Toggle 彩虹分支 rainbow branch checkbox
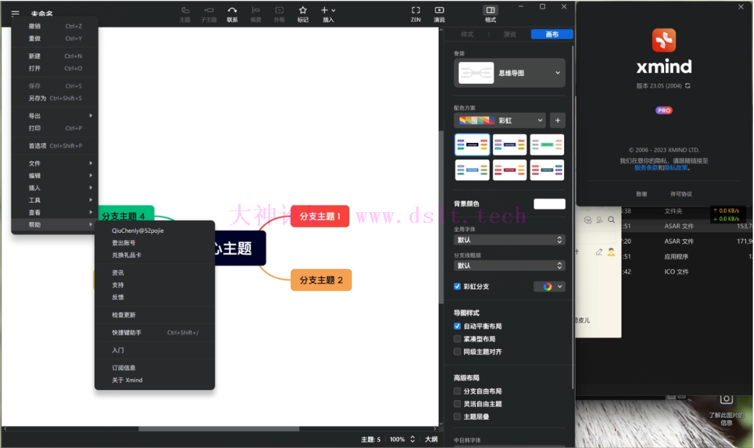Viewport: 754px width, 448px height. click(457, 286)
